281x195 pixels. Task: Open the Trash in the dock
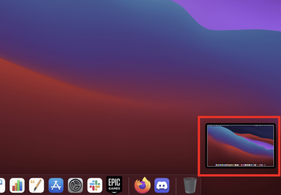click(x=190, y=185)
